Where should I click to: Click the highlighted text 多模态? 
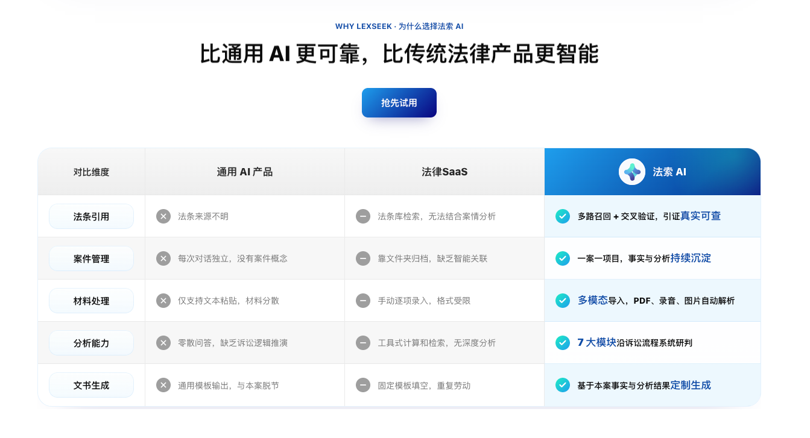tap(592, 300)
